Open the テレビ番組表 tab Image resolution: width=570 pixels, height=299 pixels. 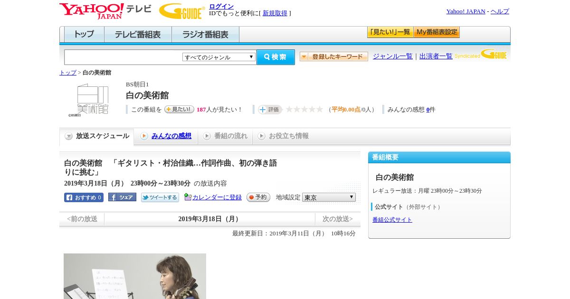pos(138,35)
